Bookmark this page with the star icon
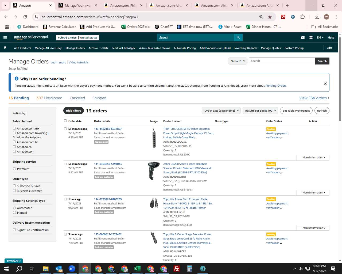This screenshot has height=274, width=342. click(270, 17)
